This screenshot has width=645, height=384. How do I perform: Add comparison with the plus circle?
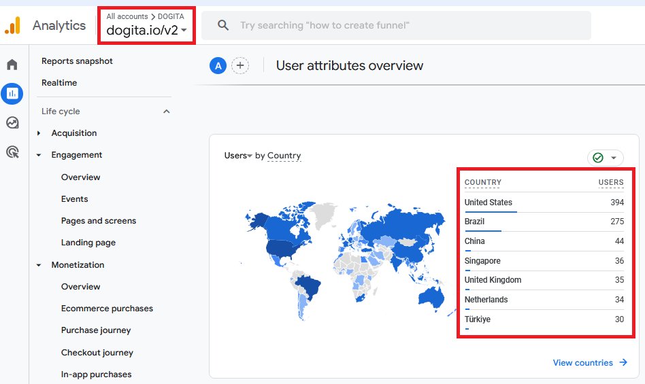(240, 65)
